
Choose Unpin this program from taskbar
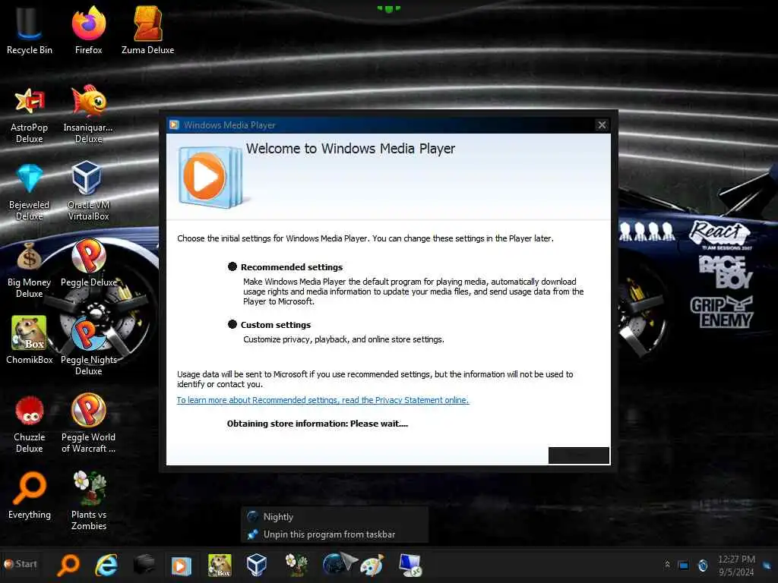[x=334, y=534]
